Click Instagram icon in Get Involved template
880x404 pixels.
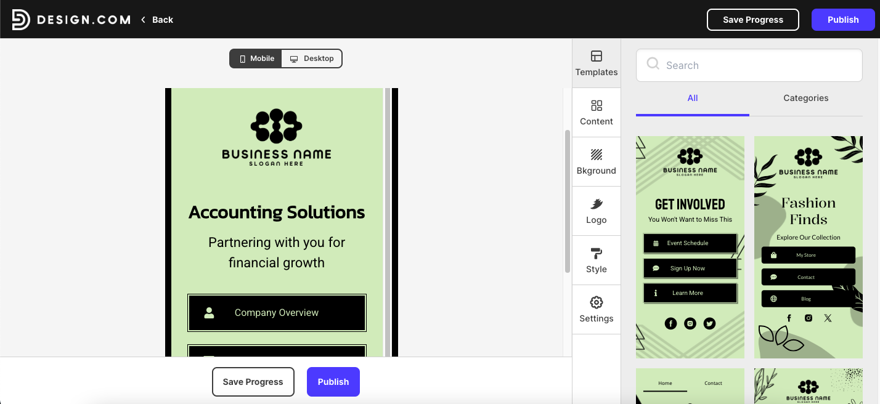pyautogui.click(x=690, y=323)
